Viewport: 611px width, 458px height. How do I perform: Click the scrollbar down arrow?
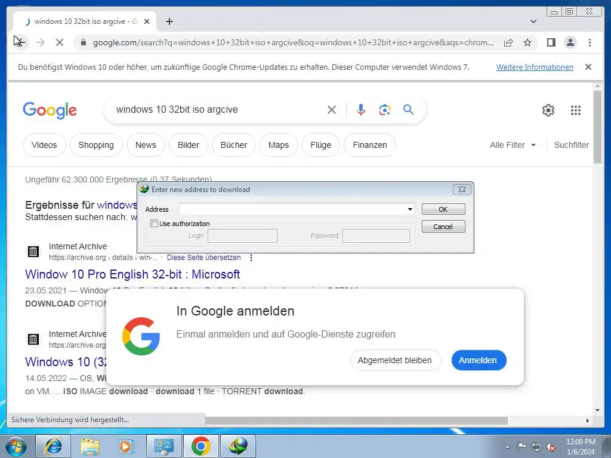pyautogui.click(x=598, y=410)
